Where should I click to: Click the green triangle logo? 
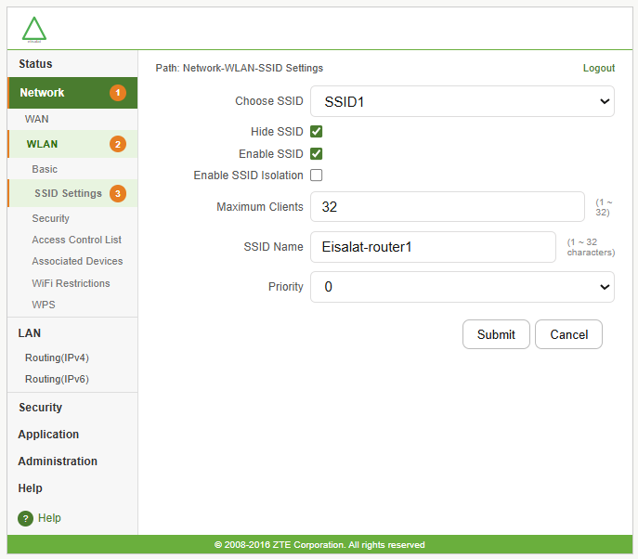(34, 30)
